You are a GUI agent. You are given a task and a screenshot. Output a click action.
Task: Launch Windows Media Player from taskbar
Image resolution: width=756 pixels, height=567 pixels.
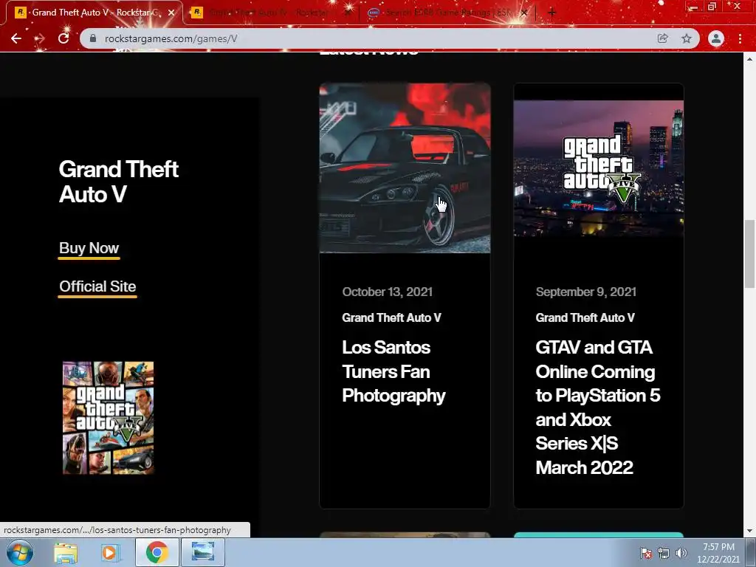click(109, 552)
